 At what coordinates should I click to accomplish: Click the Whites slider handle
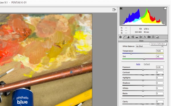(x=143, y=91)
